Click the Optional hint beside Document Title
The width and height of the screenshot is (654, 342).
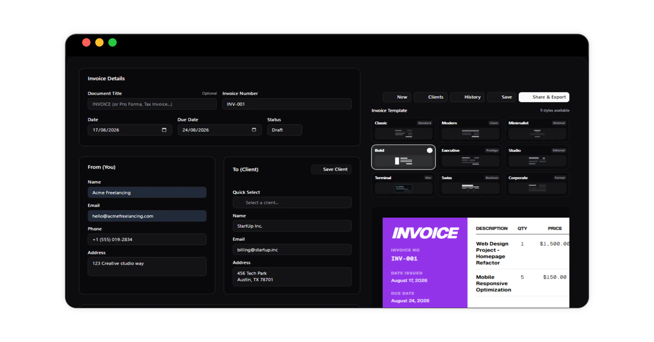click(209, 93)
